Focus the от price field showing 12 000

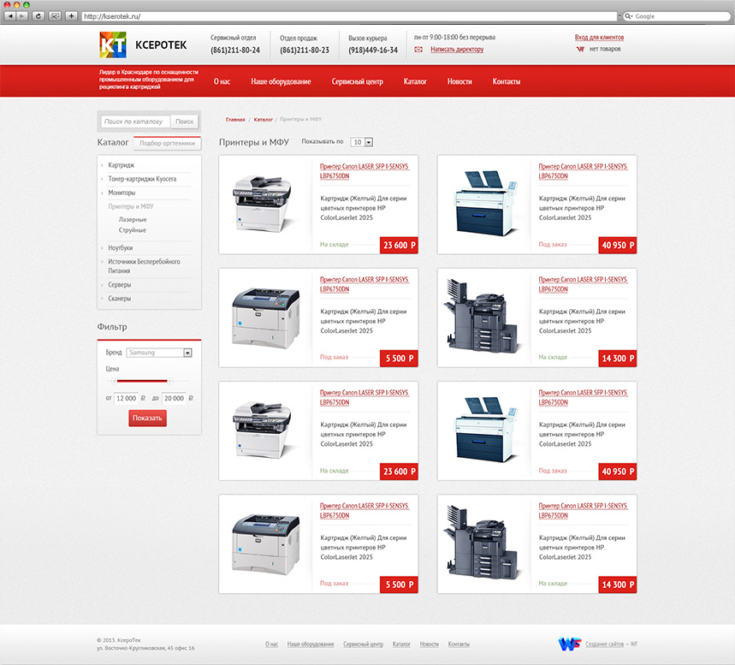[x=126, y=398]
